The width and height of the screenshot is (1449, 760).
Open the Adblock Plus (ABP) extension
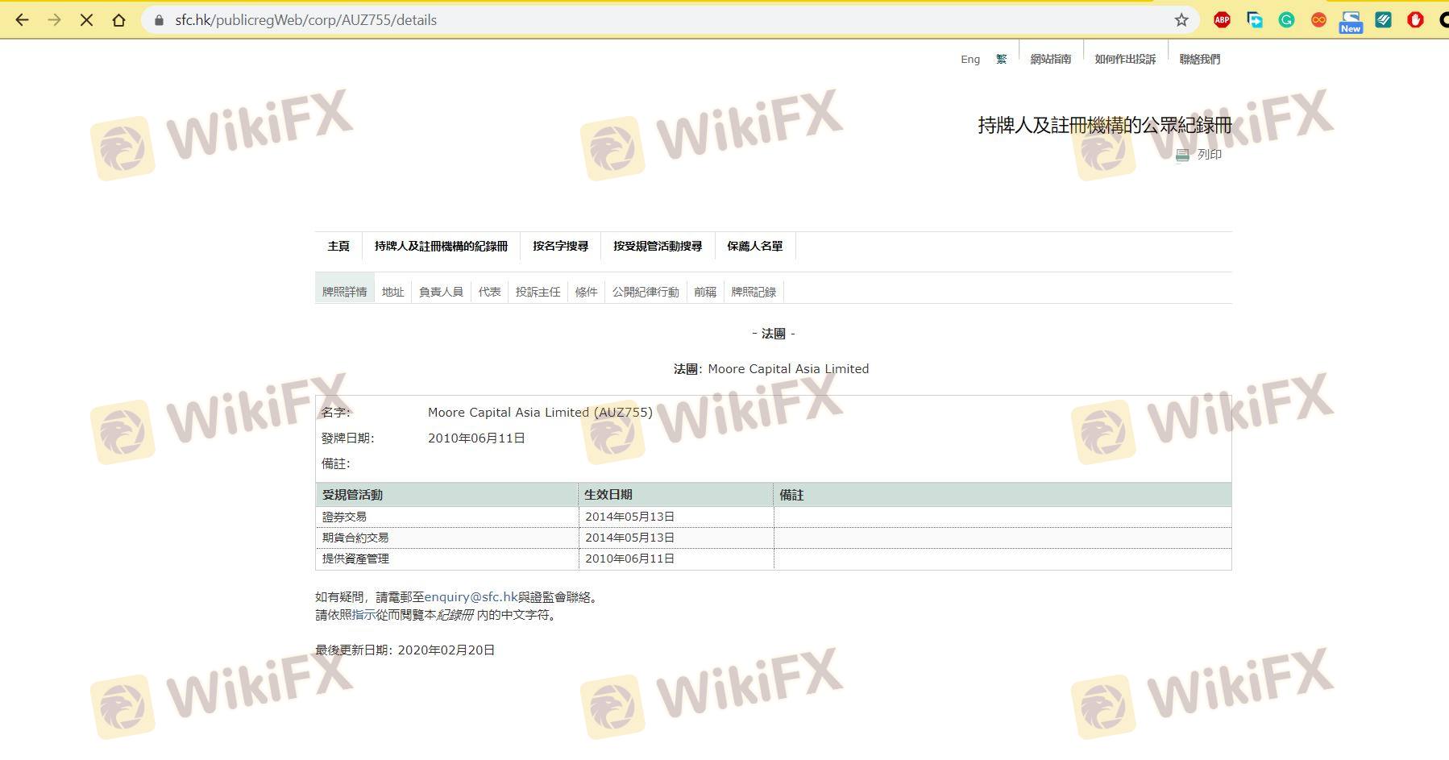point(1222,20)
